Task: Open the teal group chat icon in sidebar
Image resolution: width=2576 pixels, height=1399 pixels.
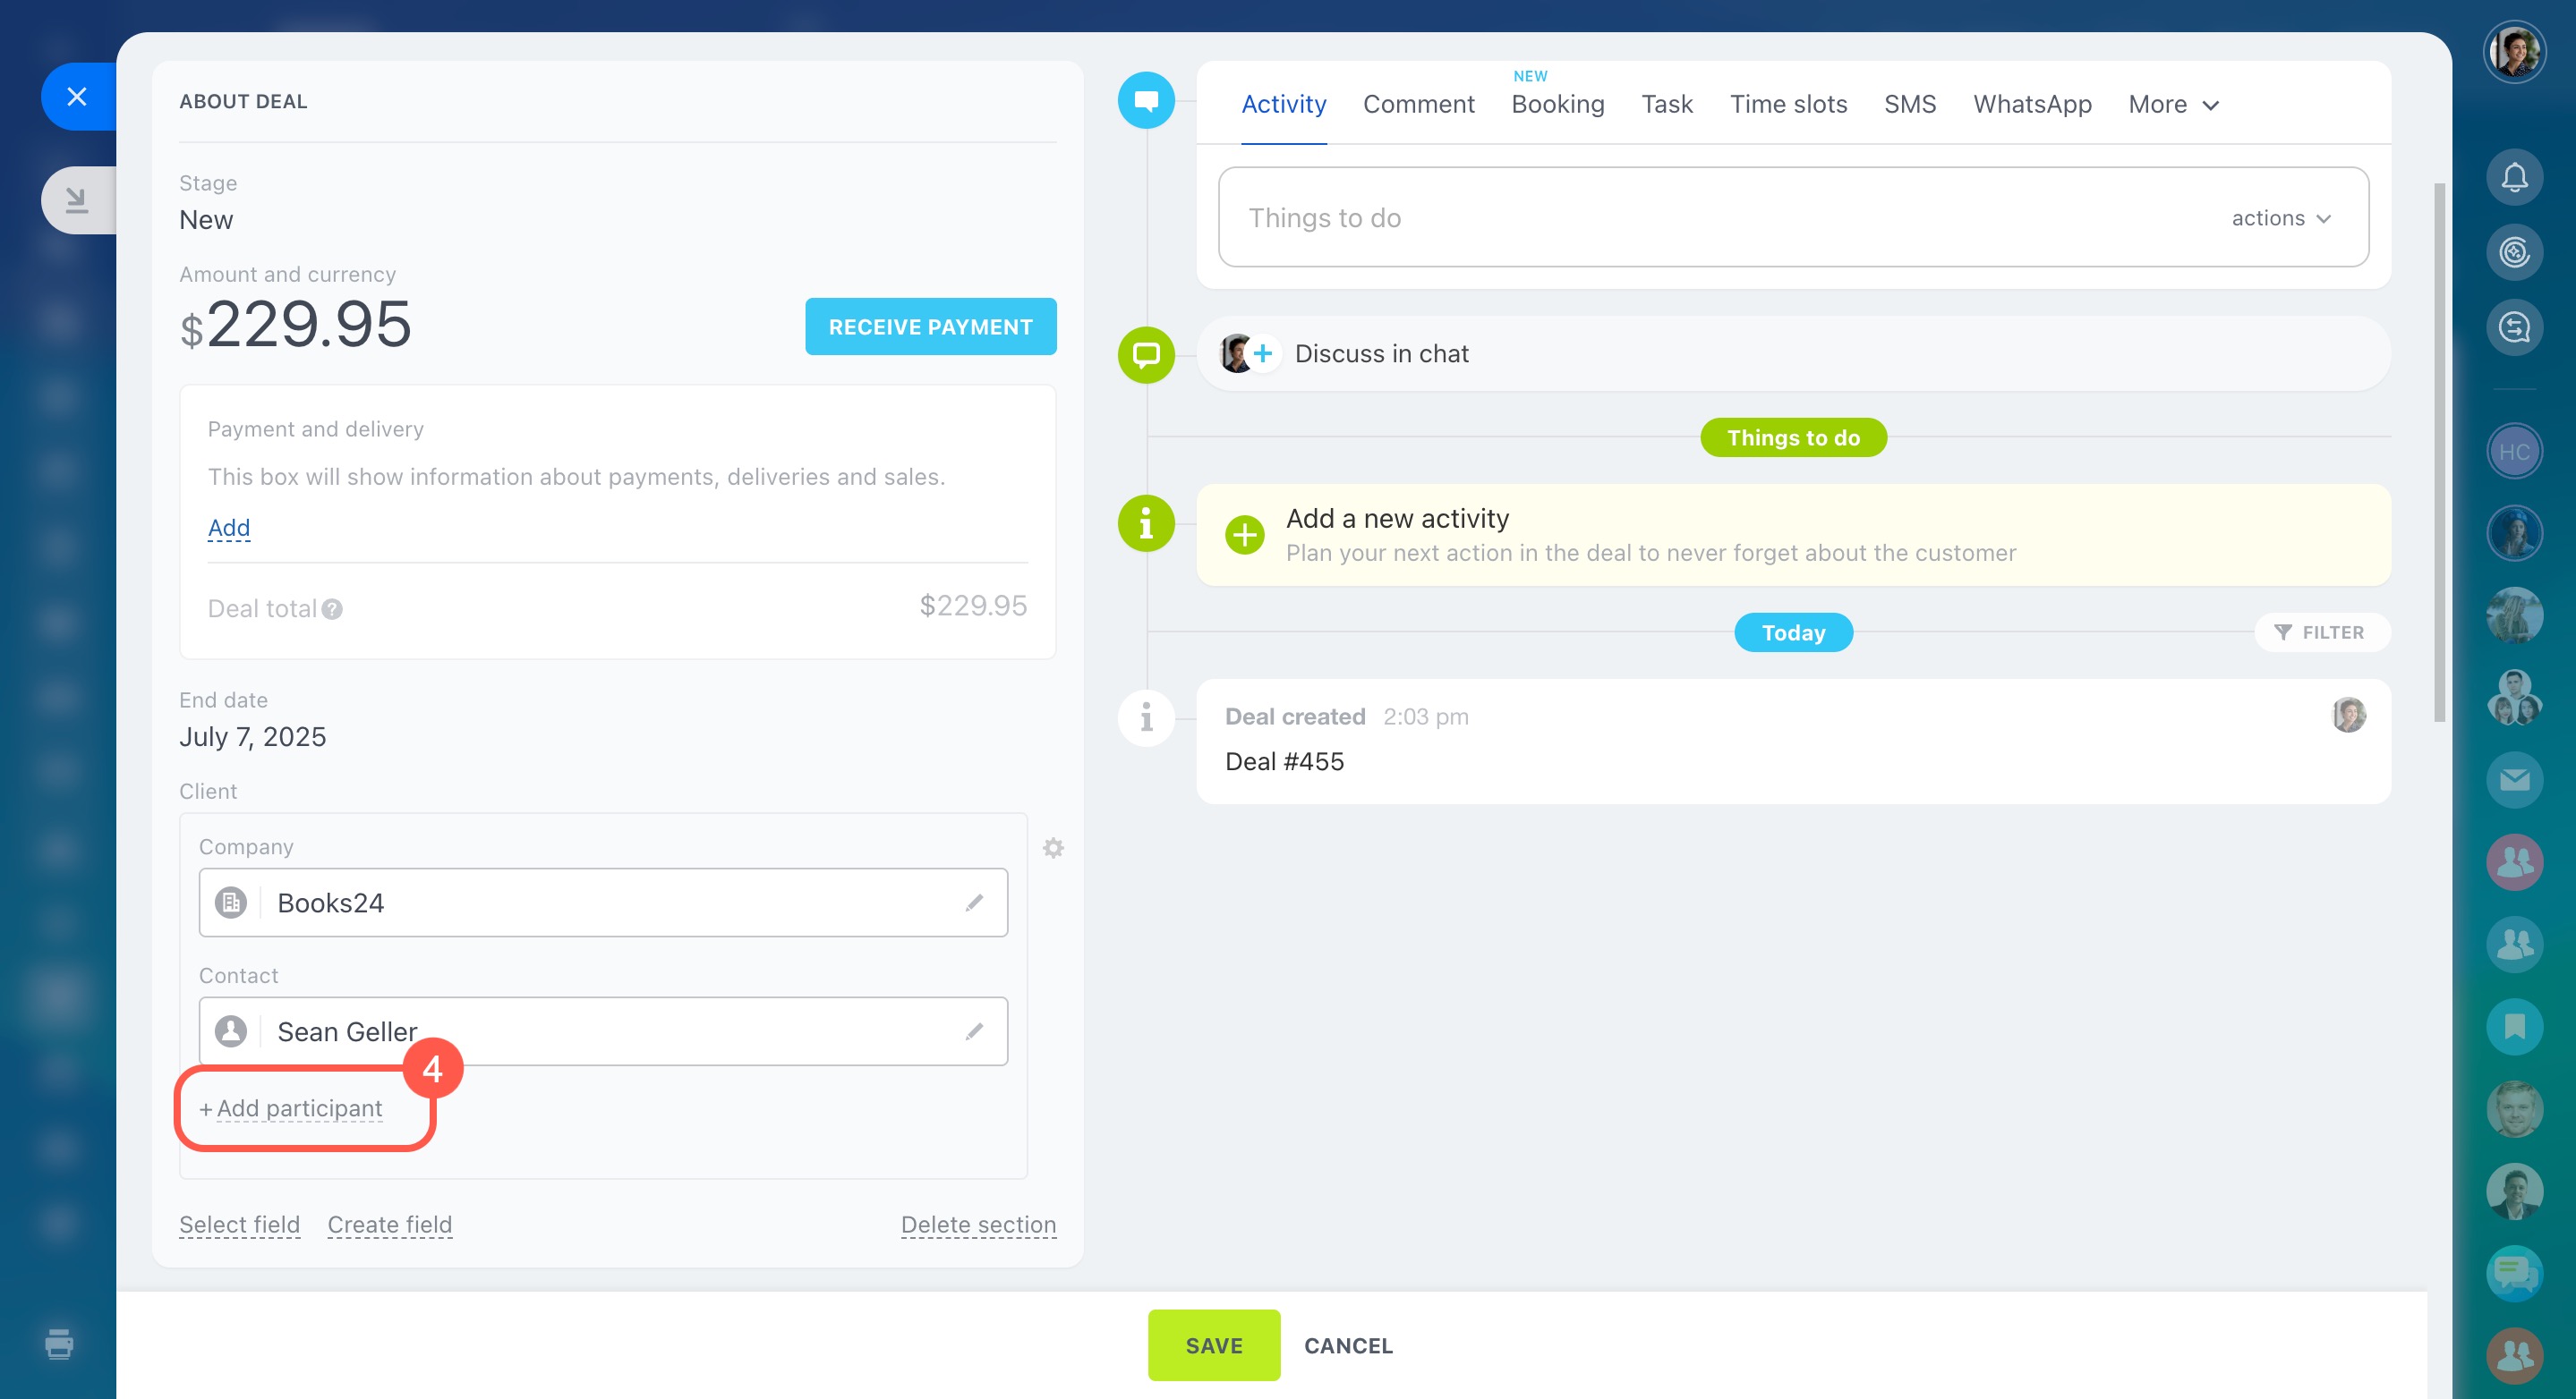Action: (2514, 945)
